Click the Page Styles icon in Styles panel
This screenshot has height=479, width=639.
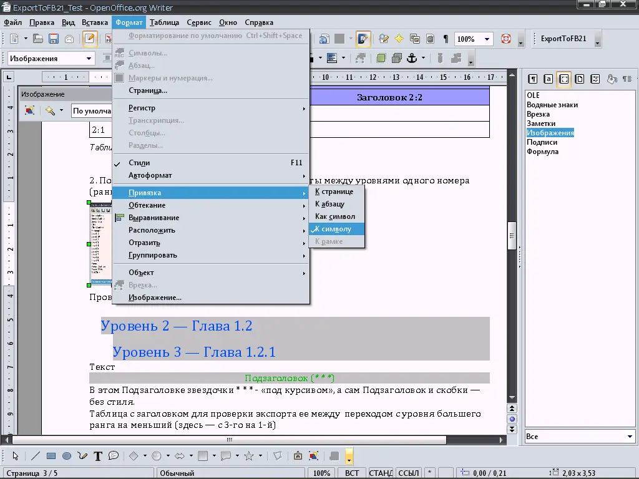579,79
